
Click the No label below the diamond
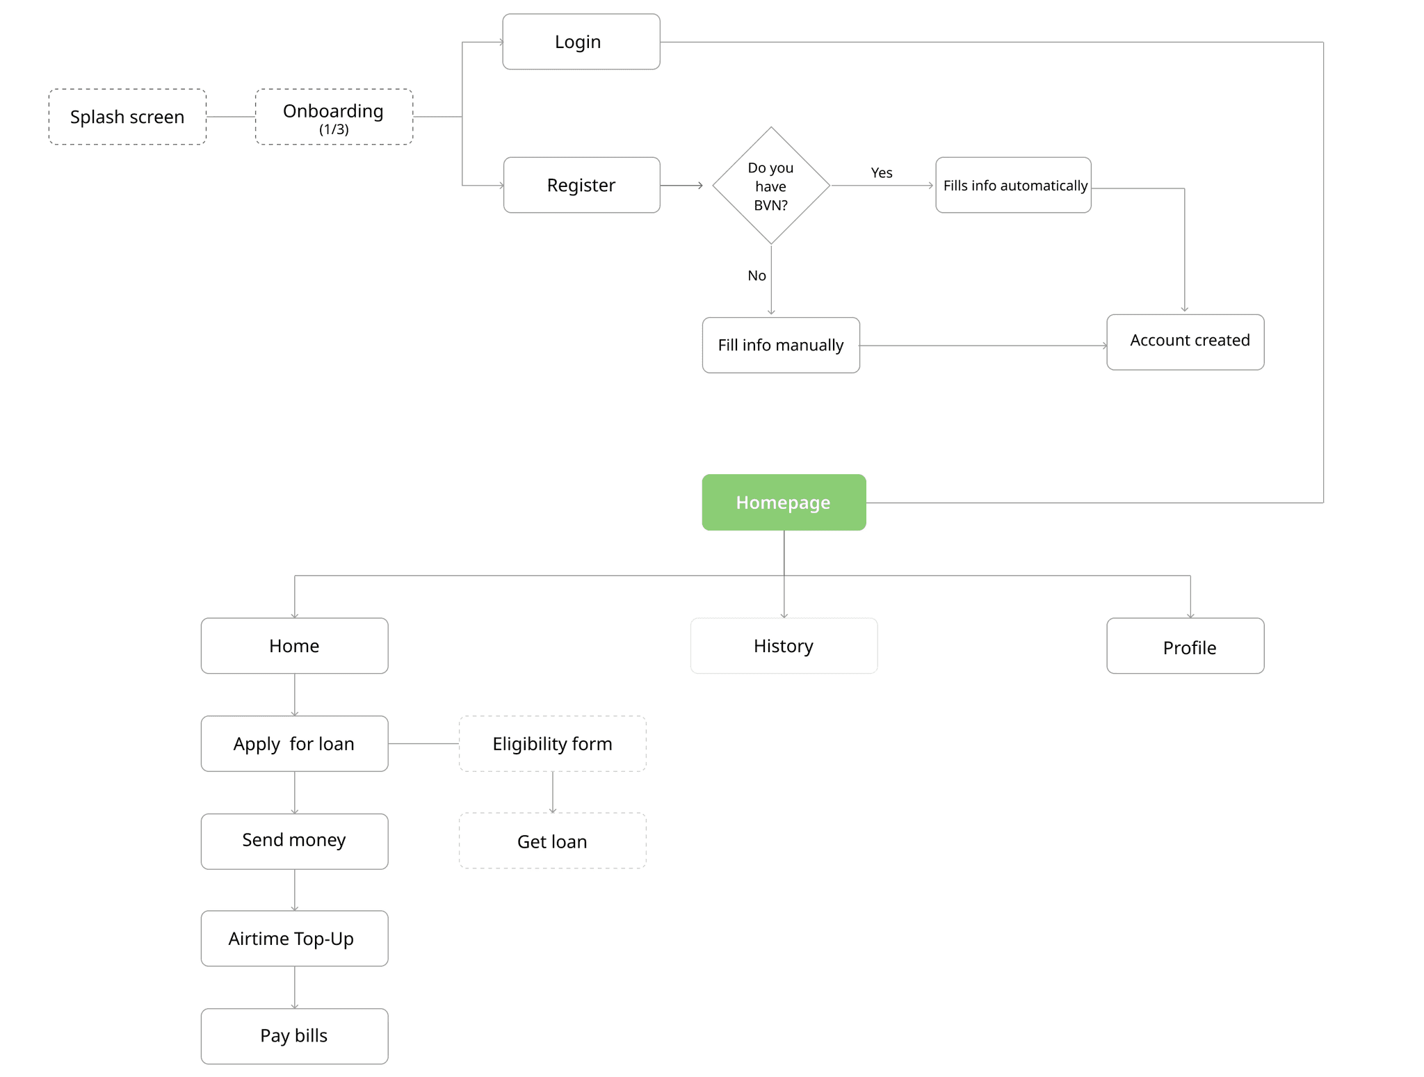(756, 275)
